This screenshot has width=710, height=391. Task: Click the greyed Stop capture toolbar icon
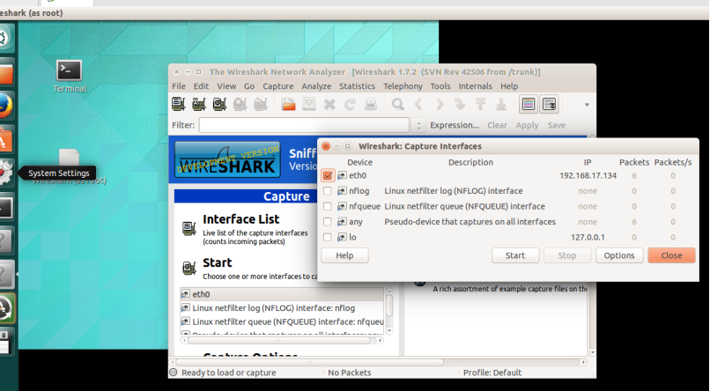coord(240,105)
